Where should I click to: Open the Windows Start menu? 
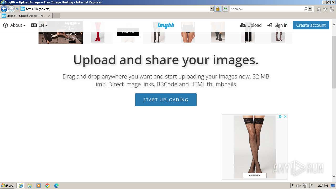[7, 185]
